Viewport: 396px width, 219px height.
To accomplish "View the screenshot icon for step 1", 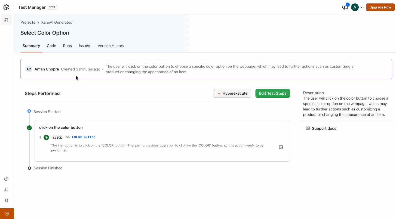I will pos(281,147).
